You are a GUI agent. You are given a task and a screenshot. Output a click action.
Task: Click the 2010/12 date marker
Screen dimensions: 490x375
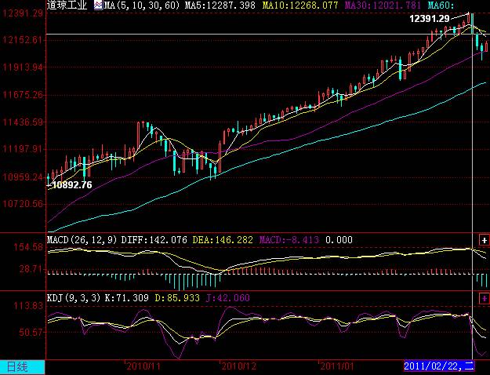[239, 366]
